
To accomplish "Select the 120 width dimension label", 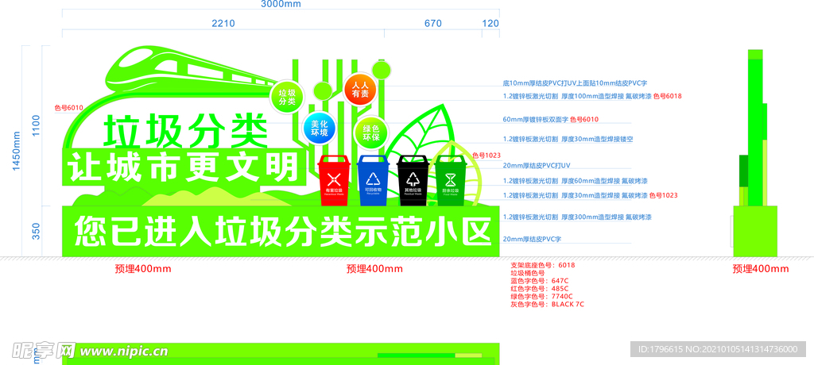I will click(x=490, y=23).
